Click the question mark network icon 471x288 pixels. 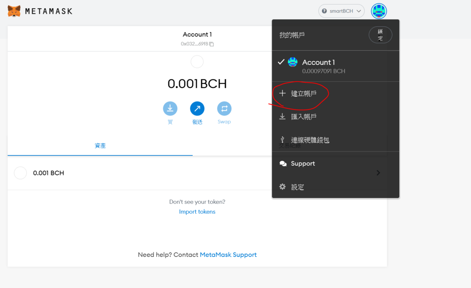324,11
